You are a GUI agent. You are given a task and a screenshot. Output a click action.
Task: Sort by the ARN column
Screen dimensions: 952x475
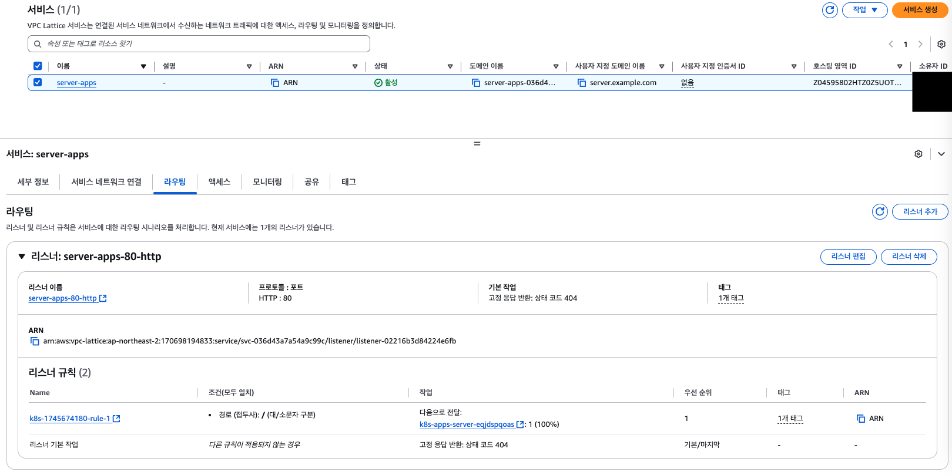click(x=355, y=66)
